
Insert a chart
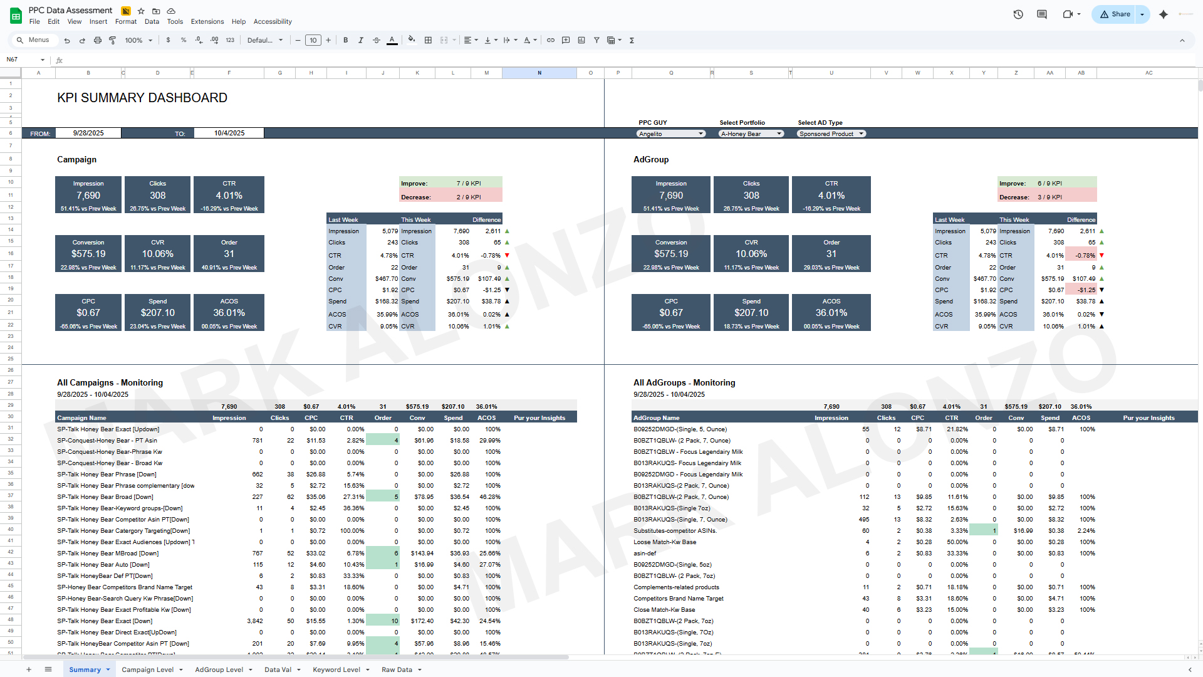581,40
